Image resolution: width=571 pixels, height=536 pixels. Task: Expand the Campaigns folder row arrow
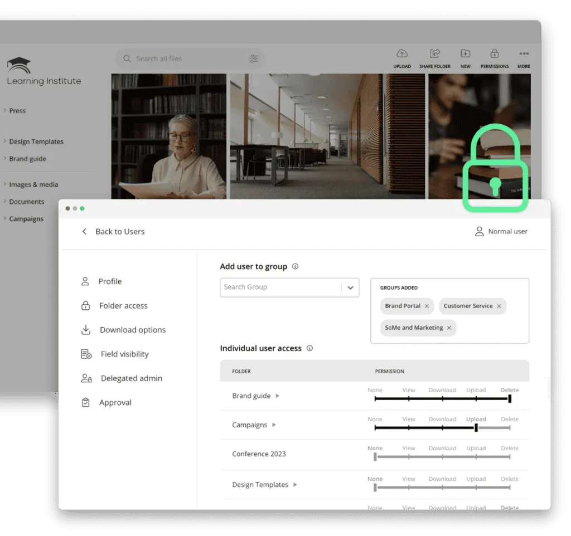click(274, 425)
